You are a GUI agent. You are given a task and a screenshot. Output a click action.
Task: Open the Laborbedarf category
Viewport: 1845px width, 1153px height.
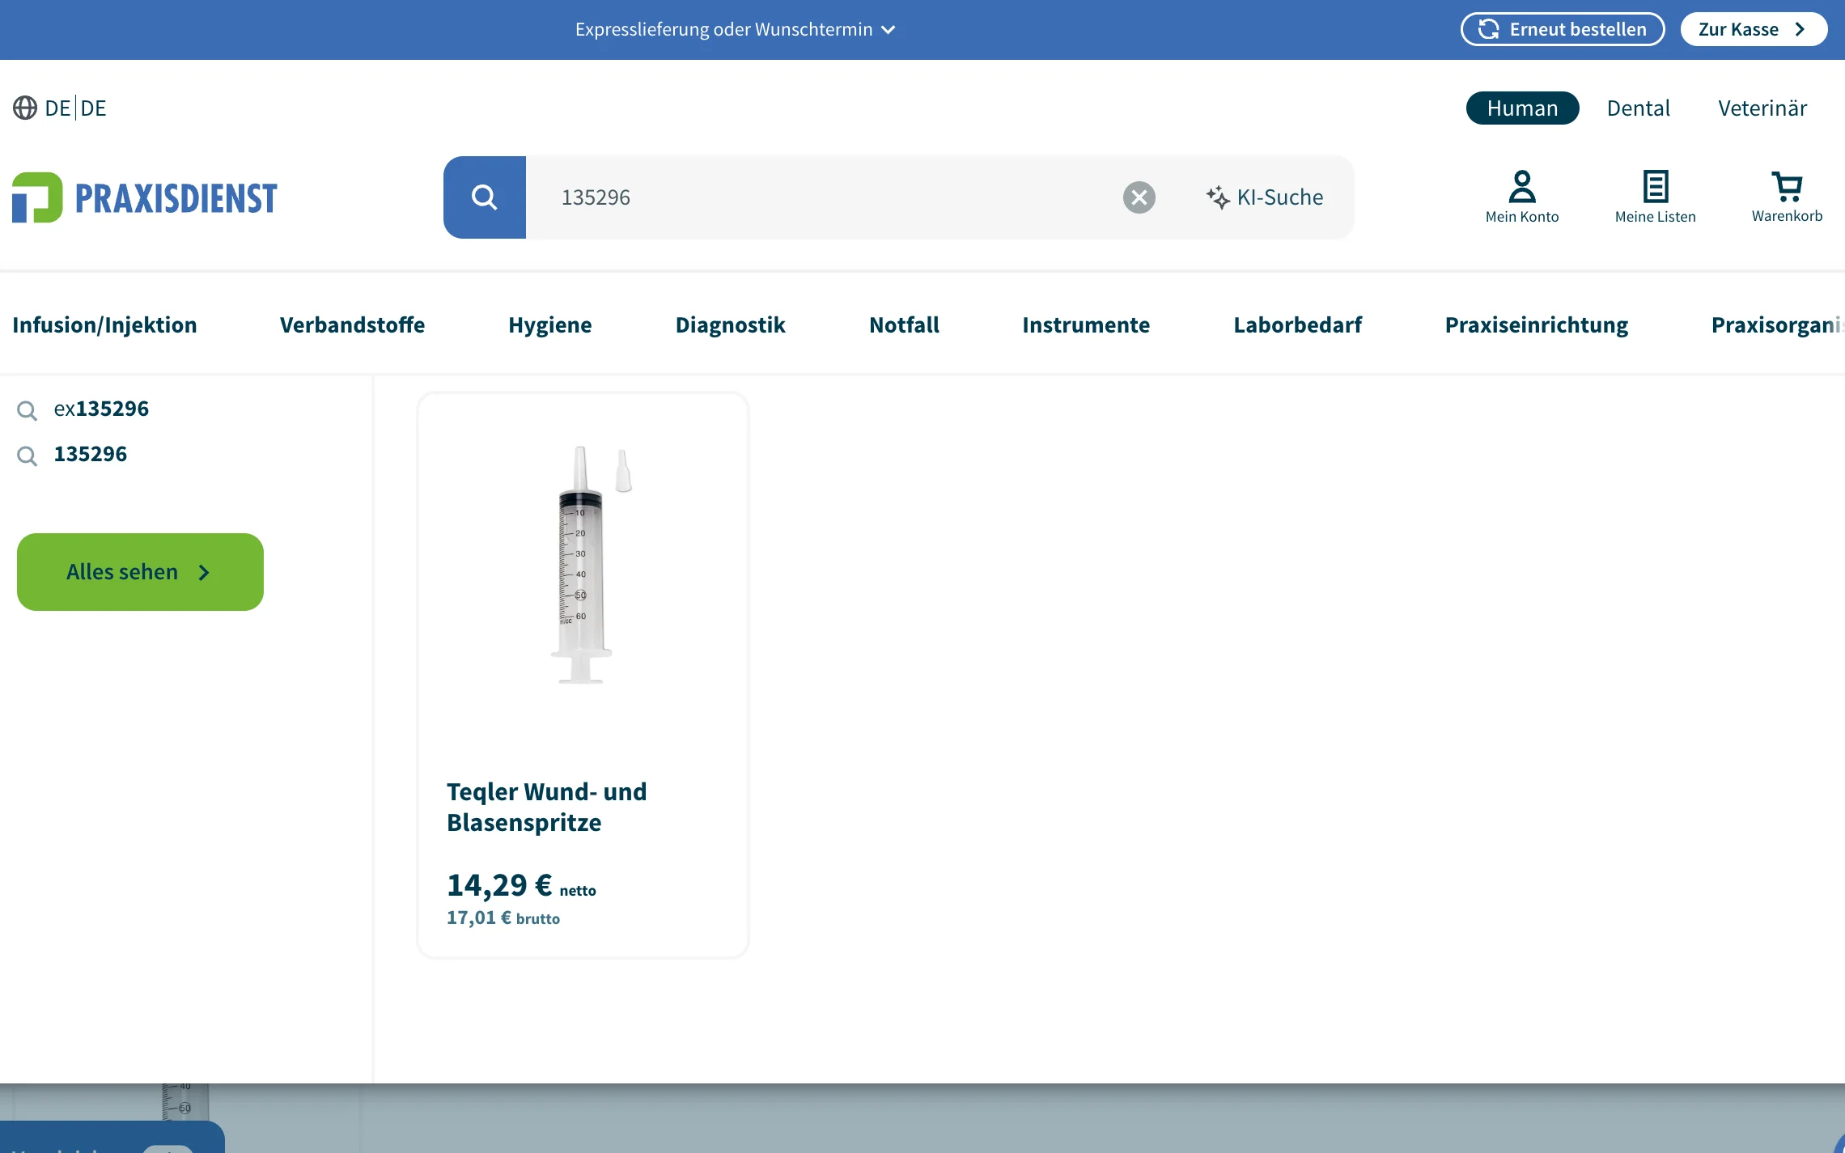click(x=1297, y=324)
